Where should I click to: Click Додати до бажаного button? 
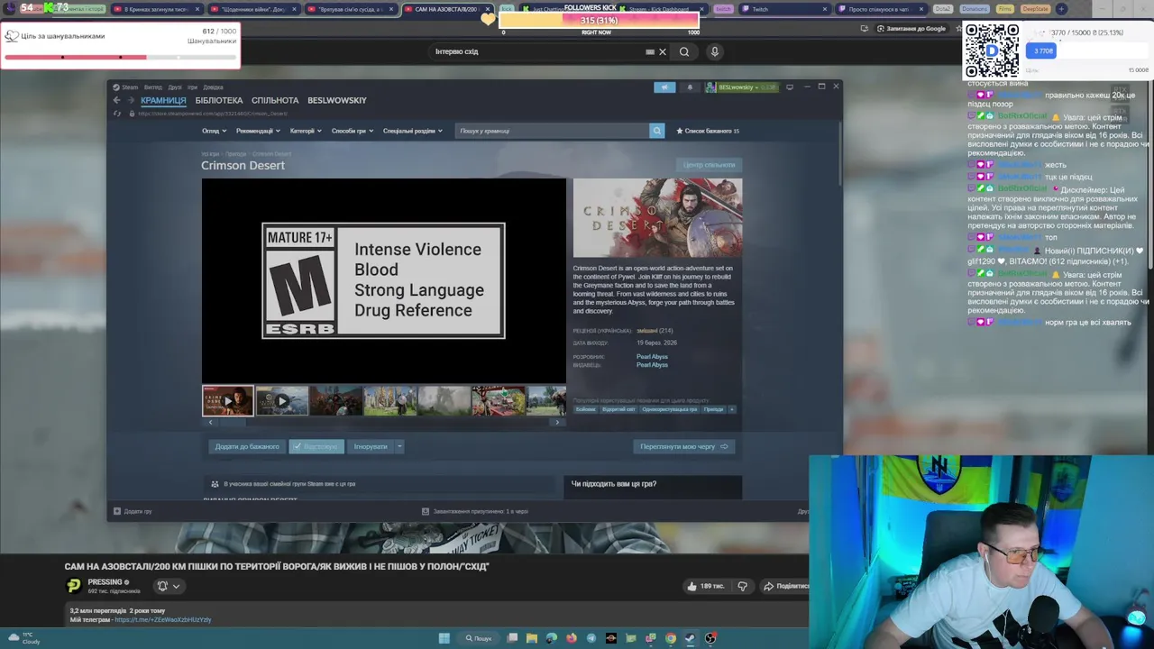tap(246, 446)
